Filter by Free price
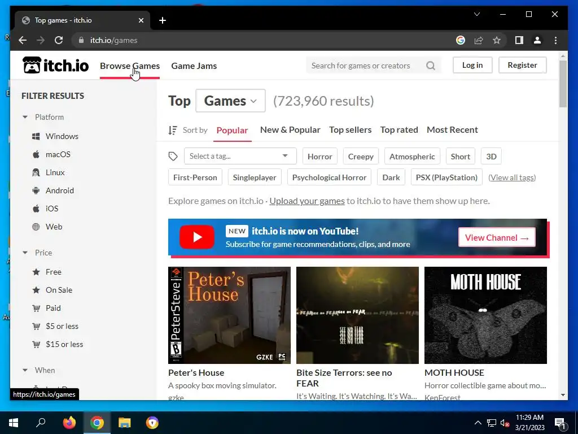Viewport: 578px width, 434px height. click(47, 272)
